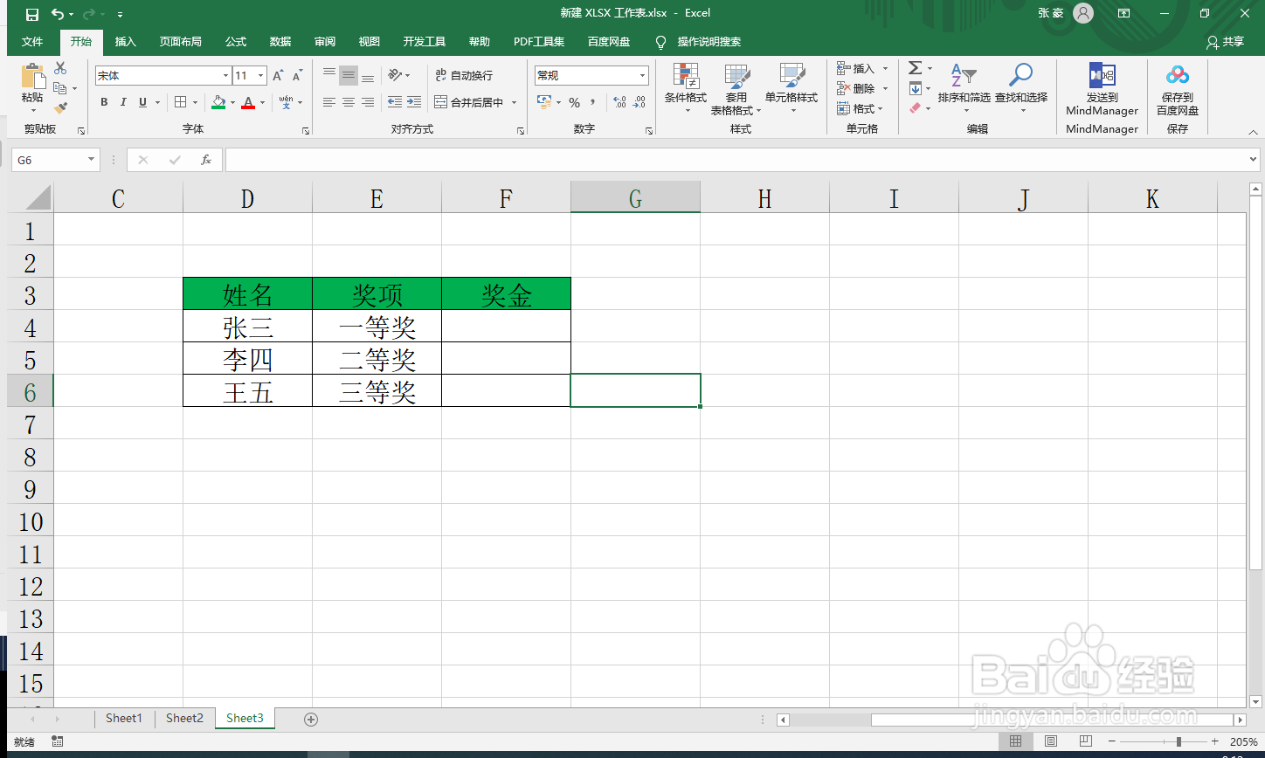This screenshot has height=758, width=1265.
Task: Open the 文件 tab
Action: [x=32, y=42]
